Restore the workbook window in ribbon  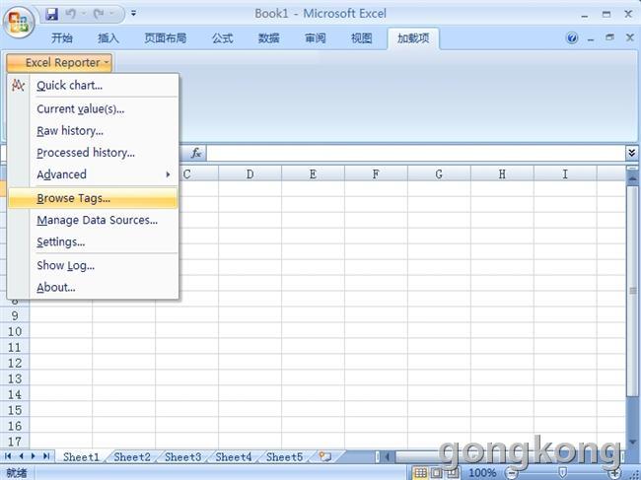(x=609, y=37)
